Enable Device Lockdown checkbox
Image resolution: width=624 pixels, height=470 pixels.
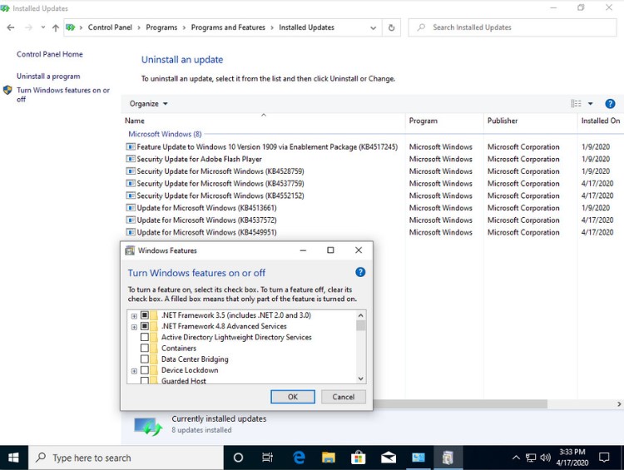[145, 370]
